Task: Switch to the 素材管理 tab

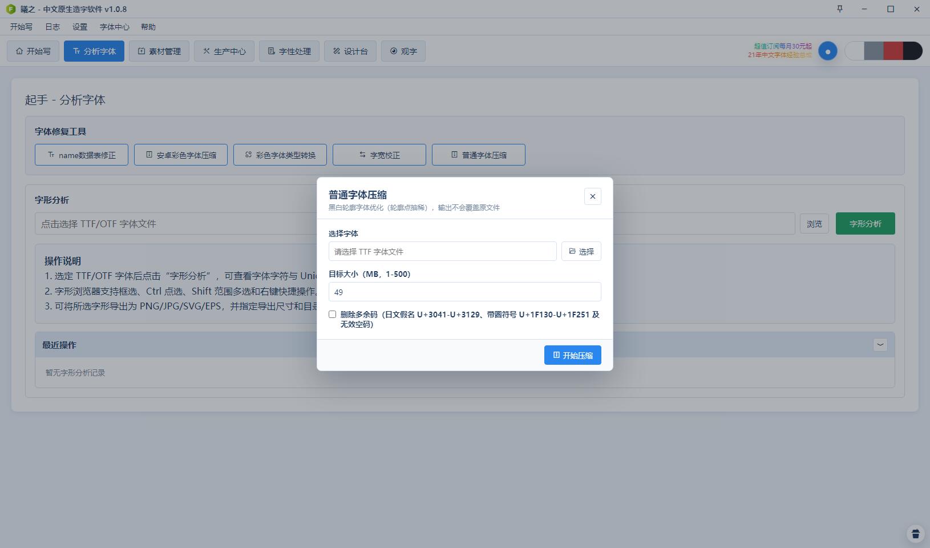Action: pos(159,51)
